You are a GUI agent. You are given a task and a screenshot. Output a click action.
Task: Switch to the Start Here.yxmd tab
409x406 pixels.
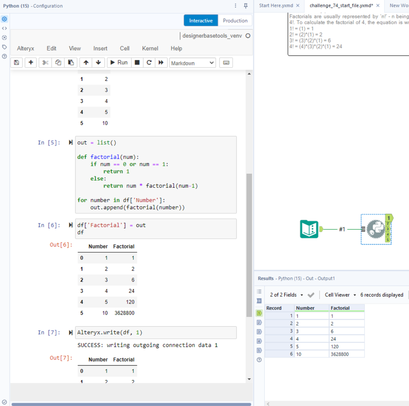[x=276, y=5]
